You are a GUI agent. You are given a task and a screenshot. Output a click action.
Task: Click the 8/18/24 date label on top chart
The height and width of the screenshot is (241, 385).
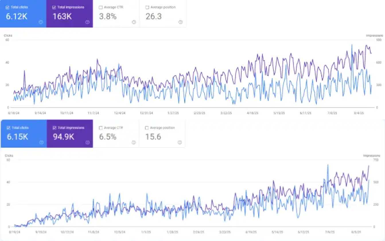pos(14,113)
